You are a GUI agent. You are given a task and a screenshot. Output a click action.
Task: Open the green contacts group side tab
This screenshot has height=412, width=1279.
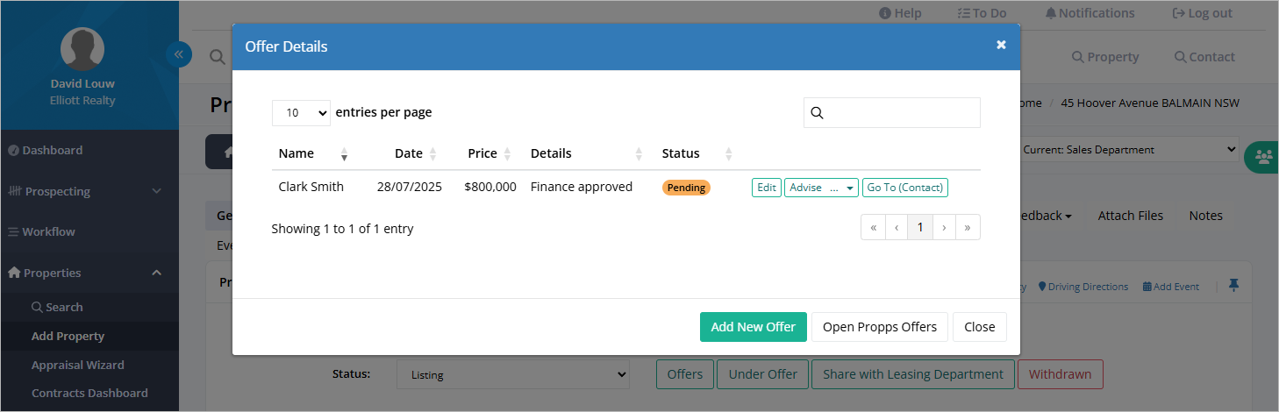(1262, 157)
